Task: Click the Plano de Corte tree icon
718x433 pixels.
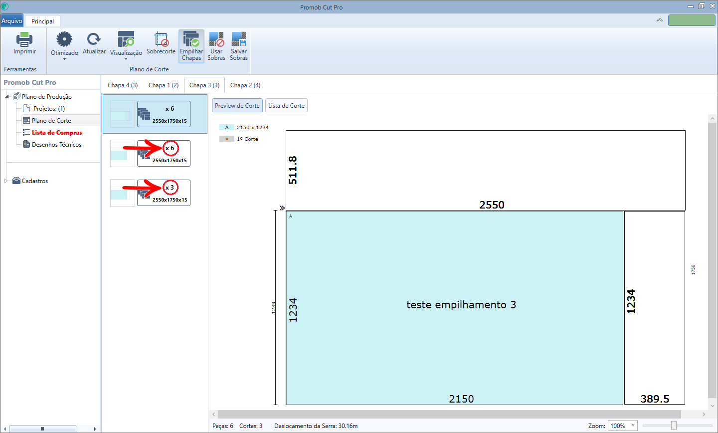Action: 26,121
